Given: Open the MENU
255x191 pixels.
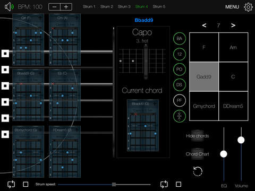Looking at the screenshot, I should click(232, 7).
